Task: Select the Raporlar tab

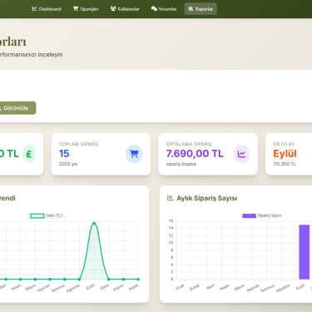Action: click(x=201, y=9)
